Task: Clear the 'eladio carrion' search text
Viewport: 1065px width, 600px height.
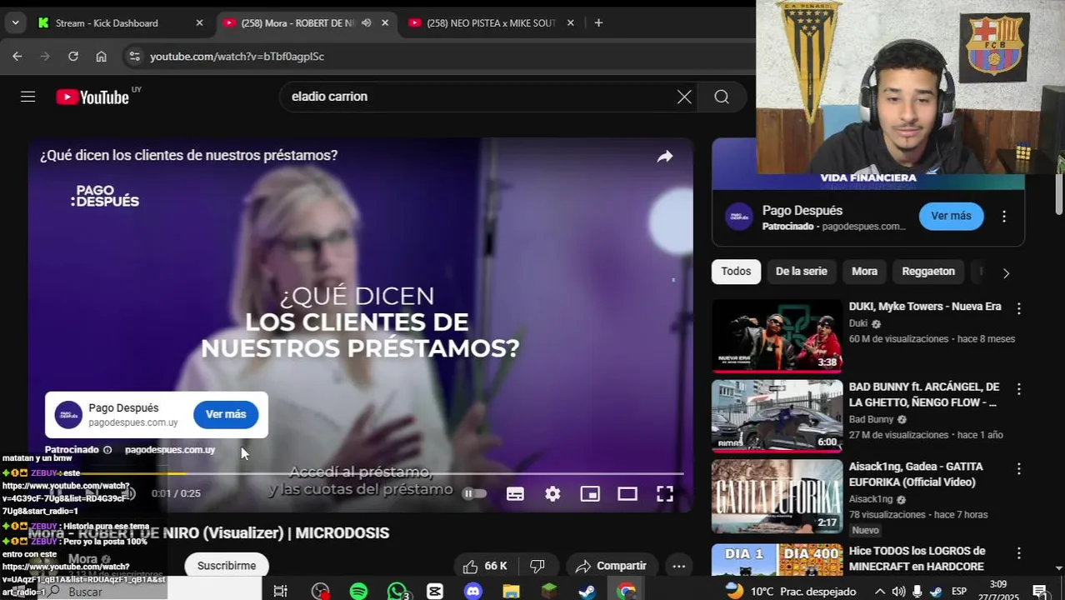Action: tap(684, 97)
